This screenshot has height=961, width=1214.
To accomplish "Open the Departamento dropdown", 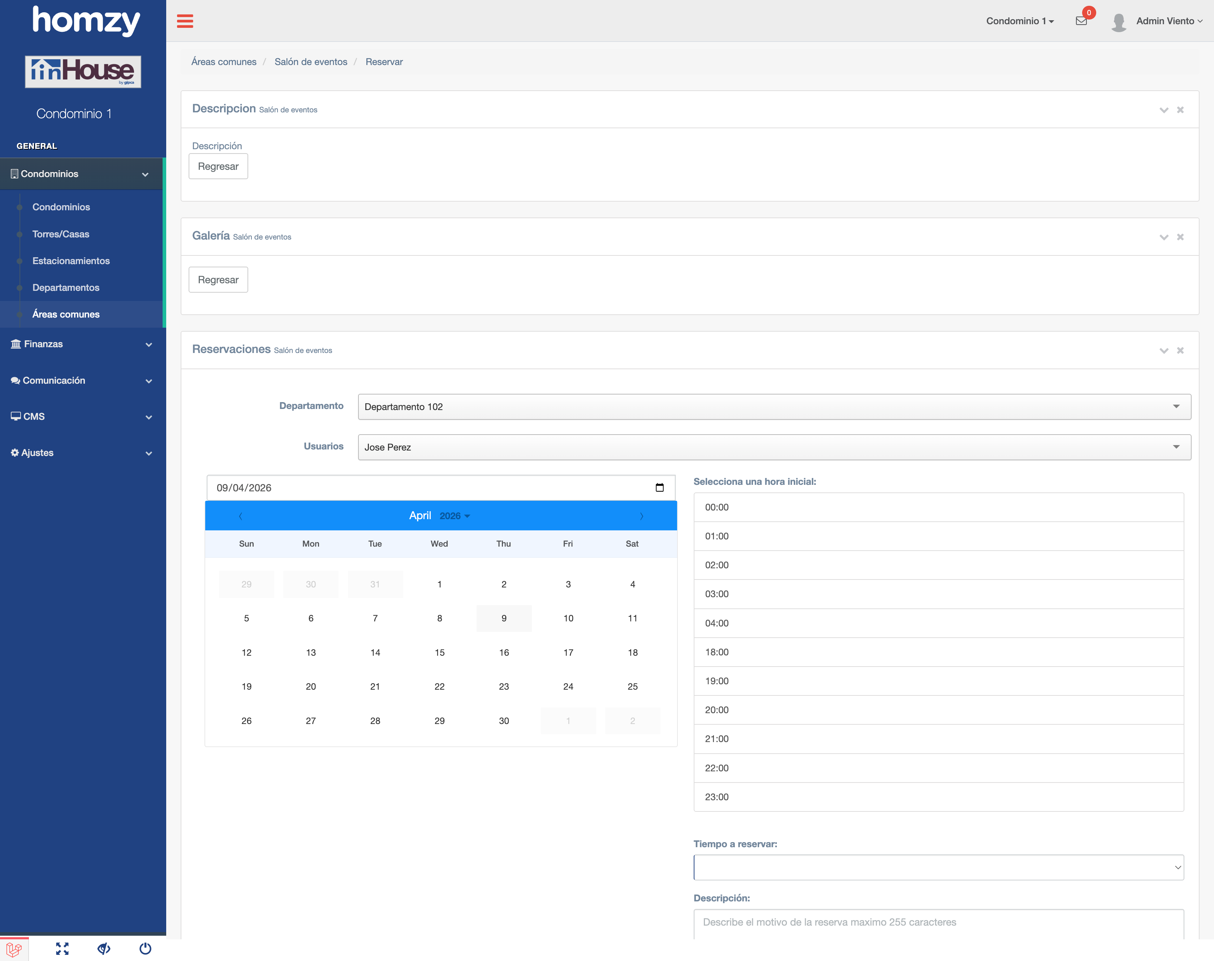I will tap(774, 407).
